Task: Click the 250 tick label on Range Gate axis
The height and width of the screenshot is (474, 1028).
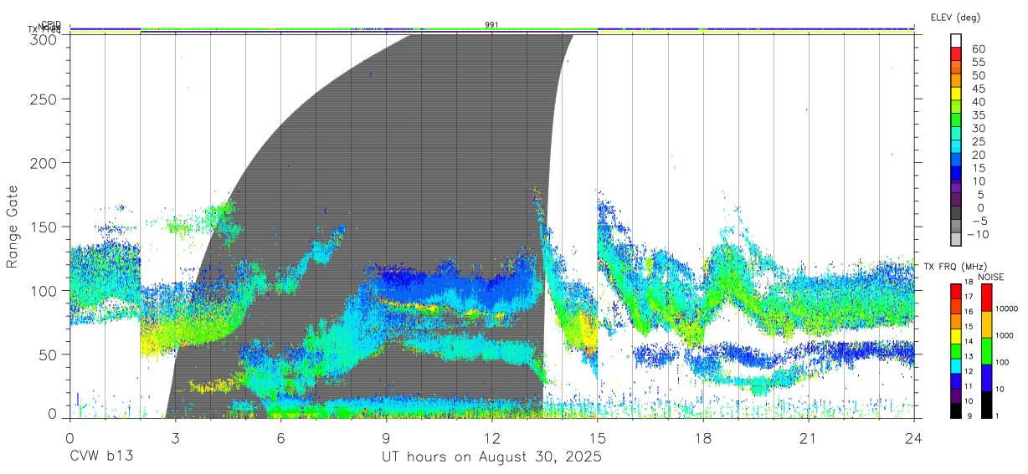Action: pos(44,99)
